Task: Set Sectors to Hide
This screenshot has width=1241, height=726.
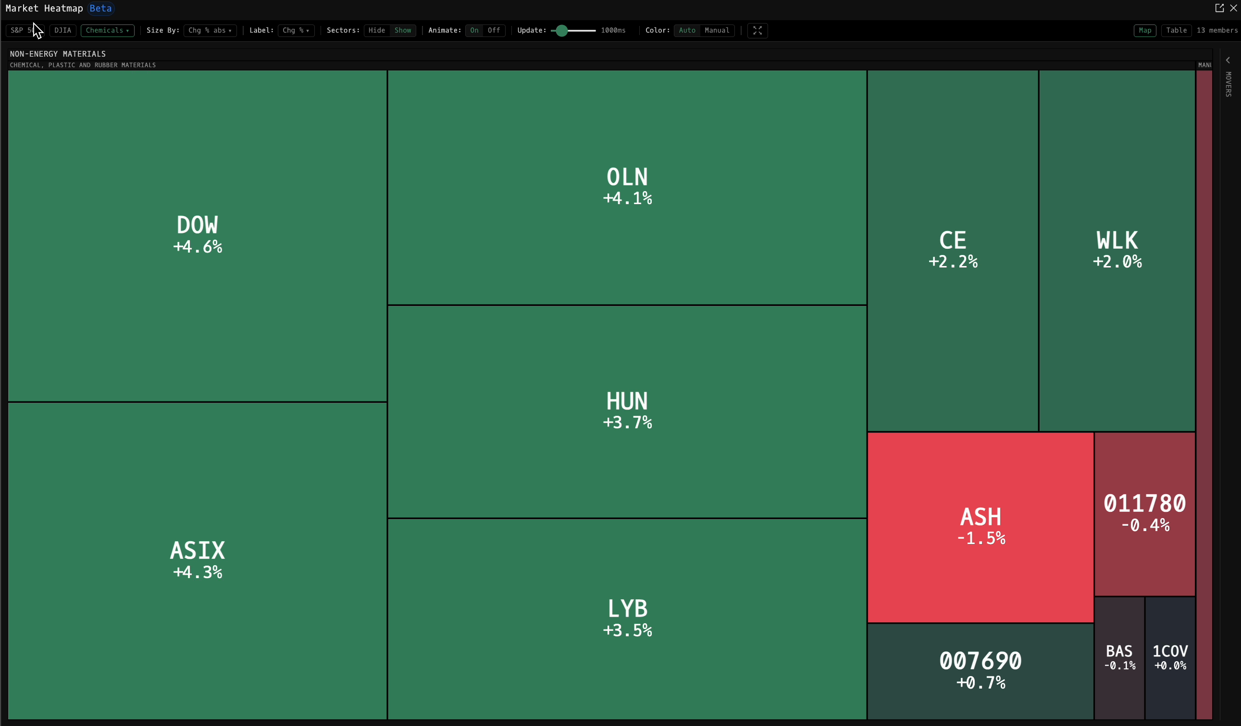Action: click(377, 31)
